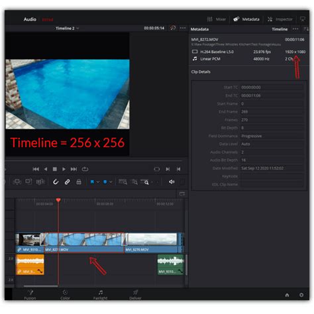Open the viewer three-dot options menu
This screenshot has width=314, height=314.
pyautogui.click(x=183, y=28)
